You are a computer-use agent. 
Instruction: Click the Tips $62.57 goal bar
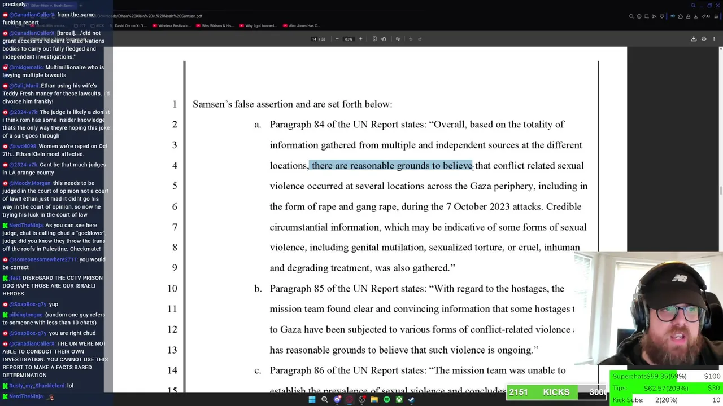(x=667, y=388)
